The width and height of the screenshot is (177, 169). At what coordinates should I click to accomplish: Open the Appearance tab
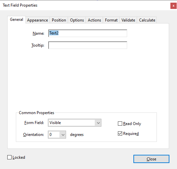pos(37,20)
